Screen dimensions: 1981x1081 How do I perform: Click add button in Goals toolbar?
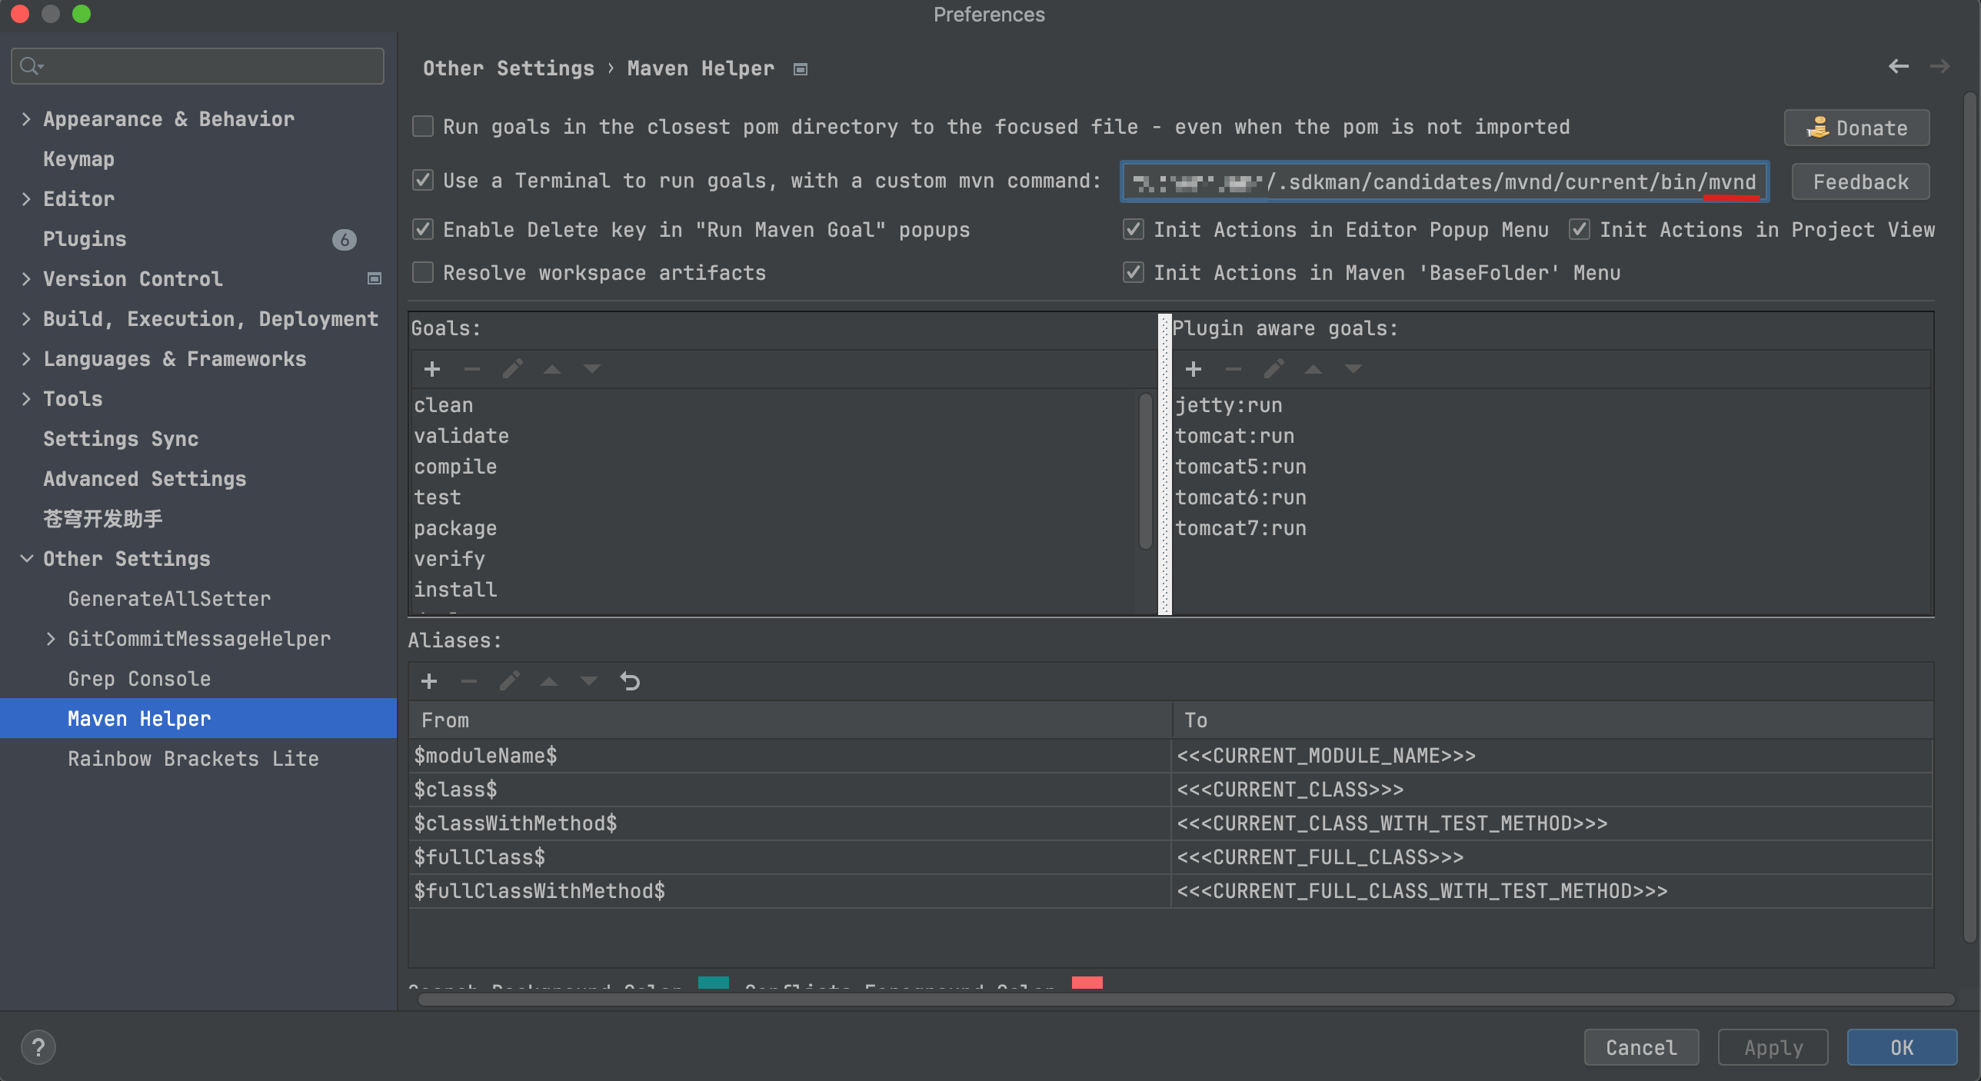tap(431, 369)
